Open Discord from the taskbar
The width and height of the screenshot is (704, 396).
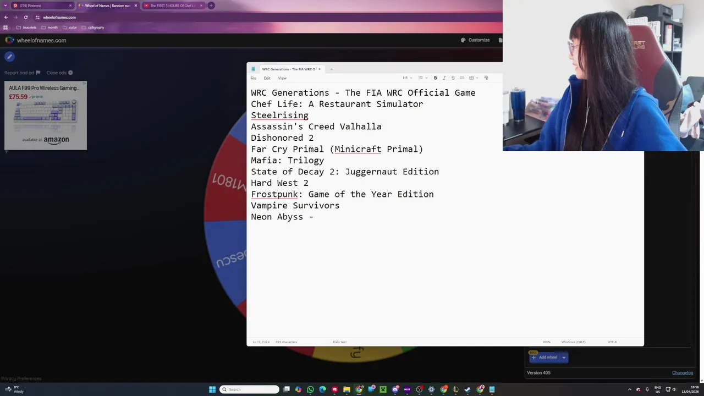point(395,389)
